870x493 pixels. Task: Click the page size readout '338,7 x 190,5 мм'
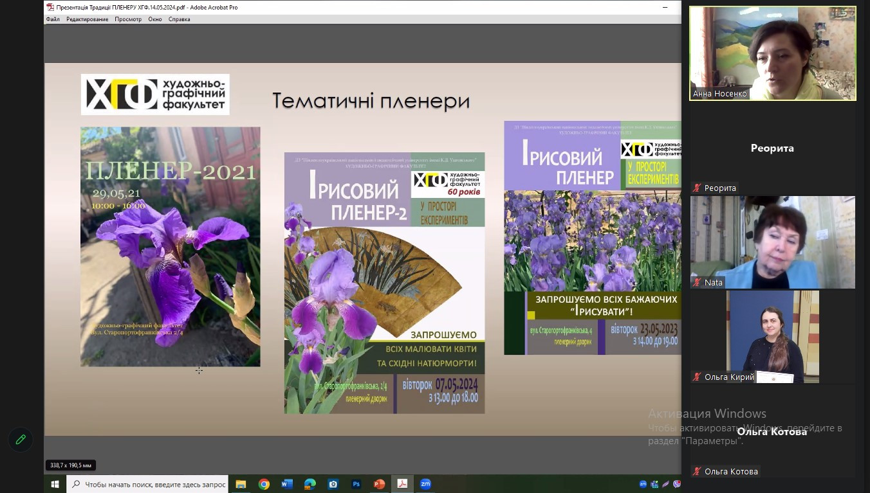point(71,465)
